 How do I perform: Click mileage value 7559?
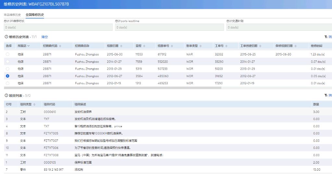pyautogui.click(x=139, y=62)
